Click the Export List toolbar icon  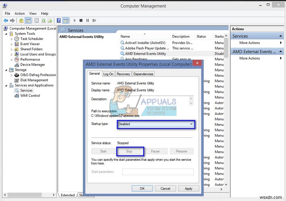tap(50, 20)
